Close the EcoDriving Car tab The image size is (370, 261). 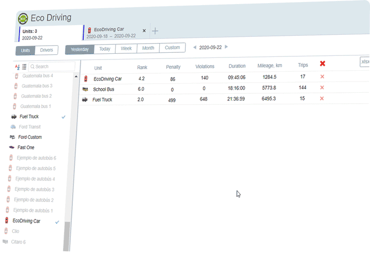144,31
